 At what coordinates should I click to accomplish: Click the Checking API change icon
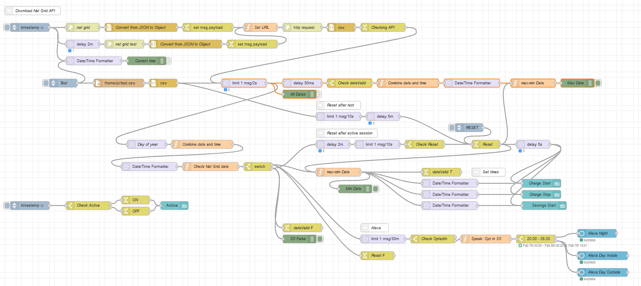pyautogui.click(x=365, y=28)
